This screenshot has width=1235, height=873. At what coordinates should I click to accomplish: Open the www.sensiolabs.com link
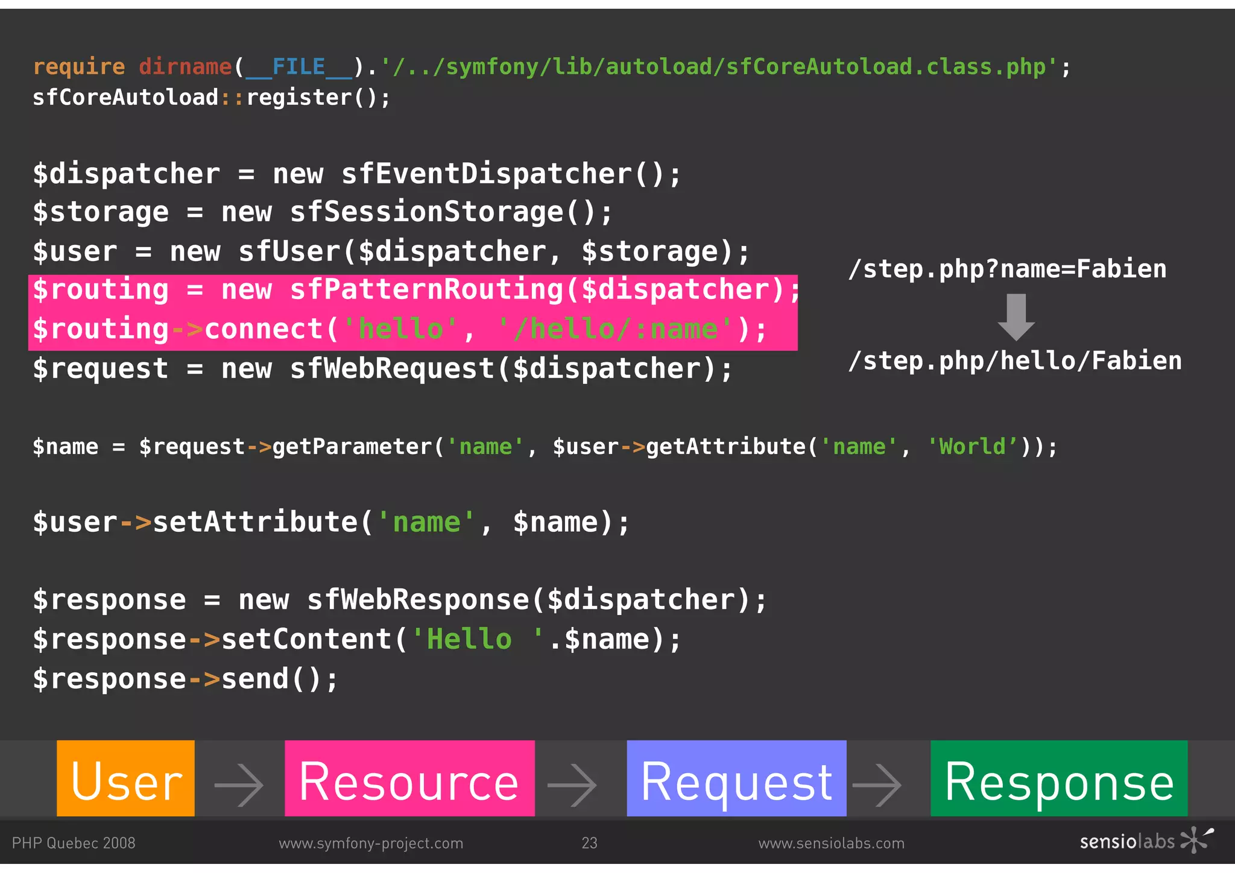tap(831, 843)
